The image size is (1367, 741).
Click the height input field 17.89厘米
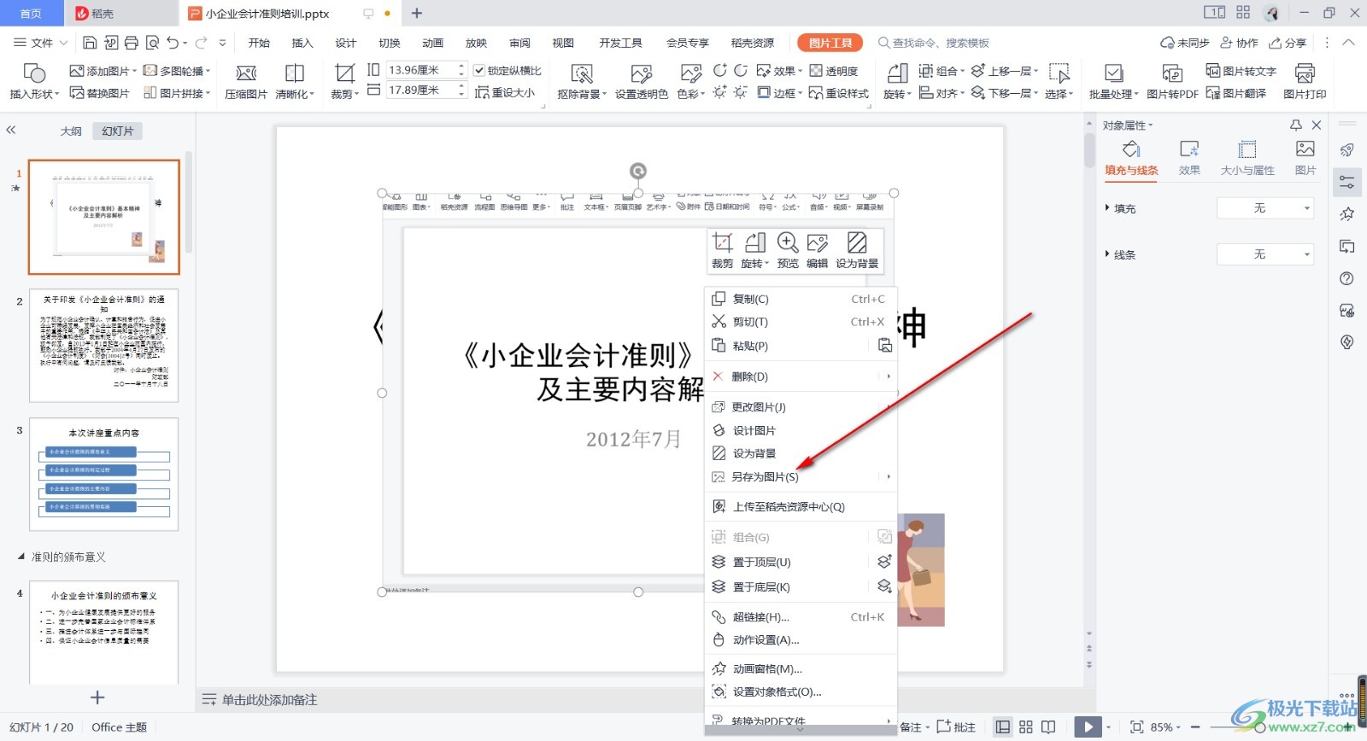click(x=420, y=90)
